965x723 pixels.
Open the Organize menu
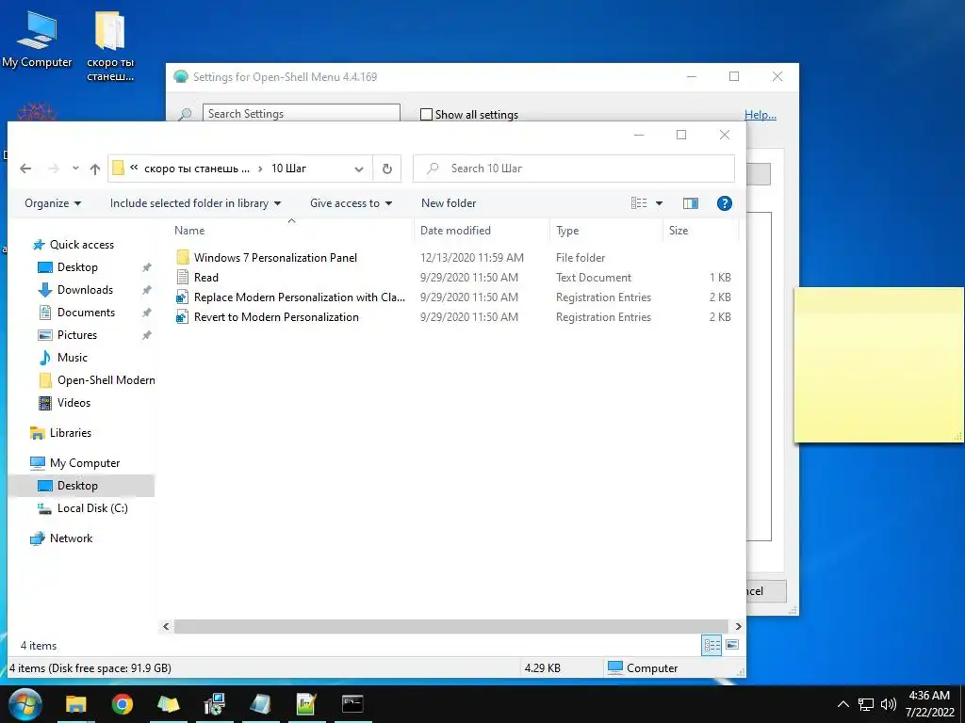click(x=53, y=203)
